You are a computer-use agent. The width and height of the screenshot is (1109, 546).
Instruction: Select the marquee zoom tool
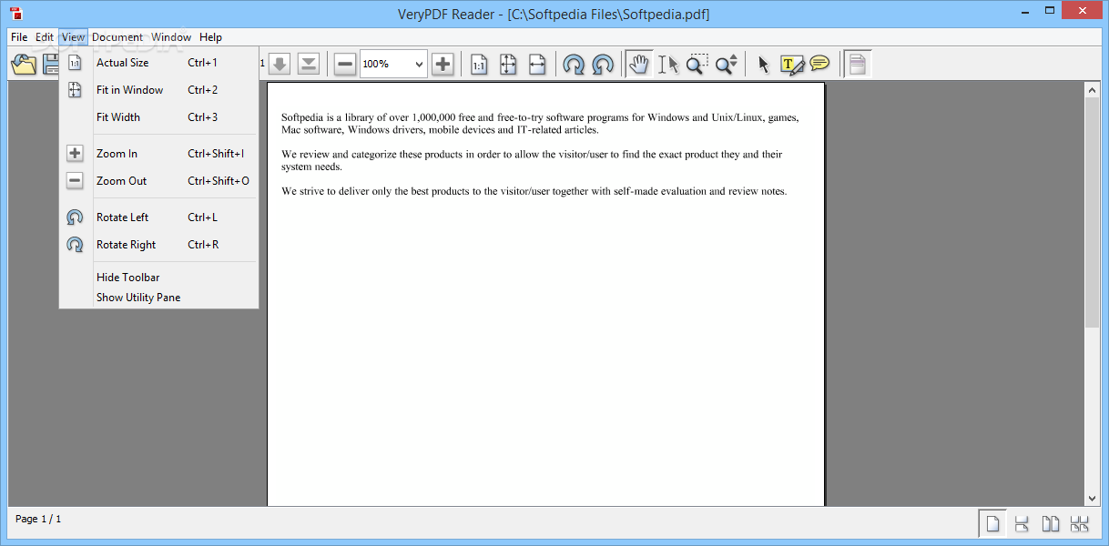click(x=697, y=64)
